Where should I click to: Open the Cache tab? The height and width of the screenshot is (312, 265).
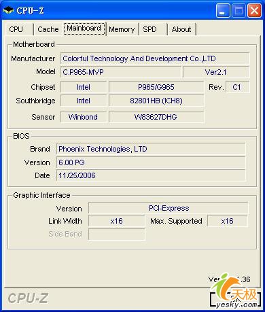click(48, 29)
